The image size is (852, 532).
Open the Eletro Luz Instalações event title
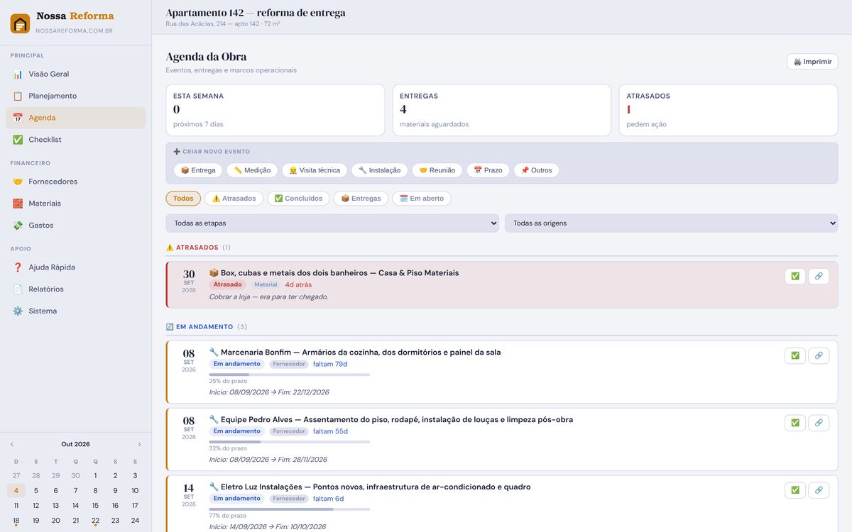click(x=369, y=487)
